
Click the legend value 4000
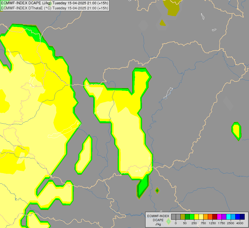[240, 223]
